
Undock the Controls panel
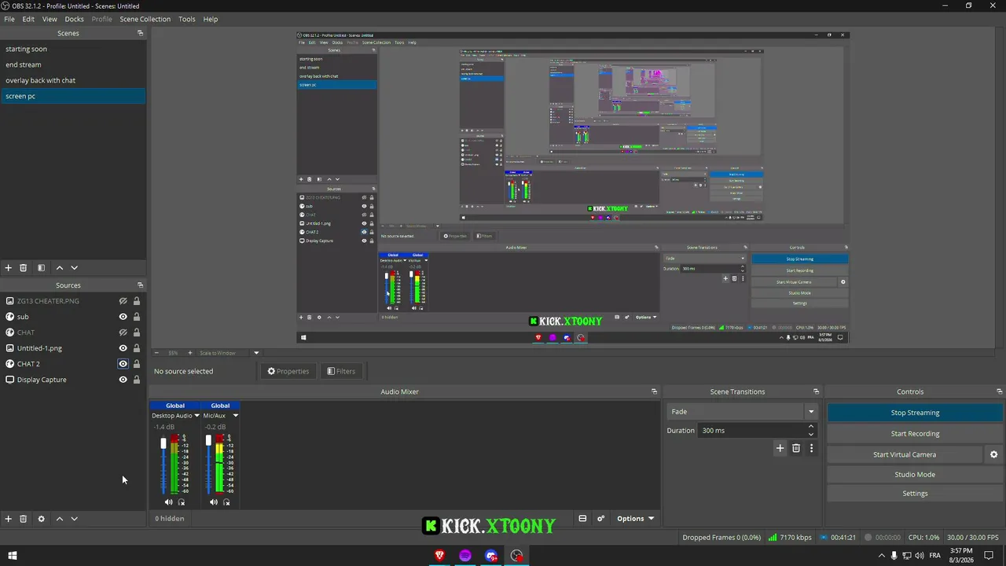[x=1000, y=391]
